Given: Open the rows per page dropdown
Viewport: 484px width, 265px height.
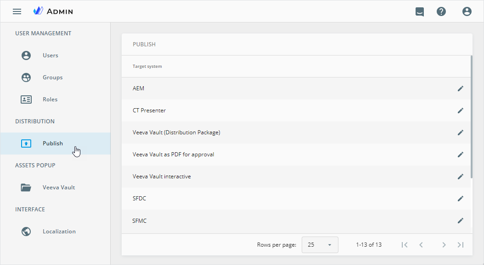Looking at the screenshot, I should tap(320, 245).
